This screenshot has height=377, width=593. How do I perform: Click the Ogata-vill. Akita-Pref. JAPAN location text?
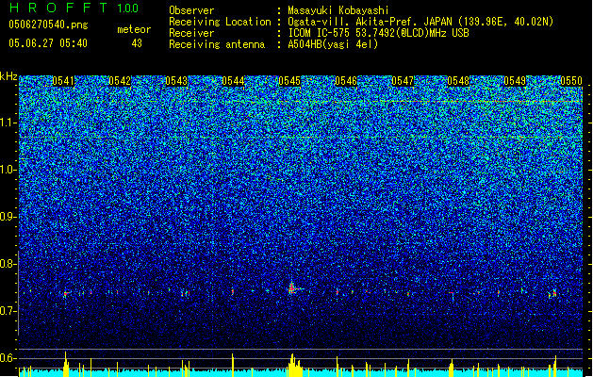pos(420,22)
